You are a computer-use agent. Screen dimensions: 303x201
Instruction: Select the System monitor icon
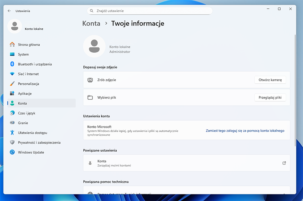12,54
